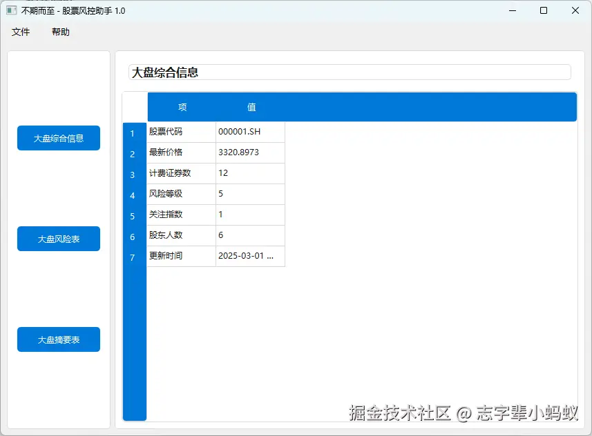
Task: Click the 大盘综合信息 title field
Action: pyautogui.click(x=350, y=72)
